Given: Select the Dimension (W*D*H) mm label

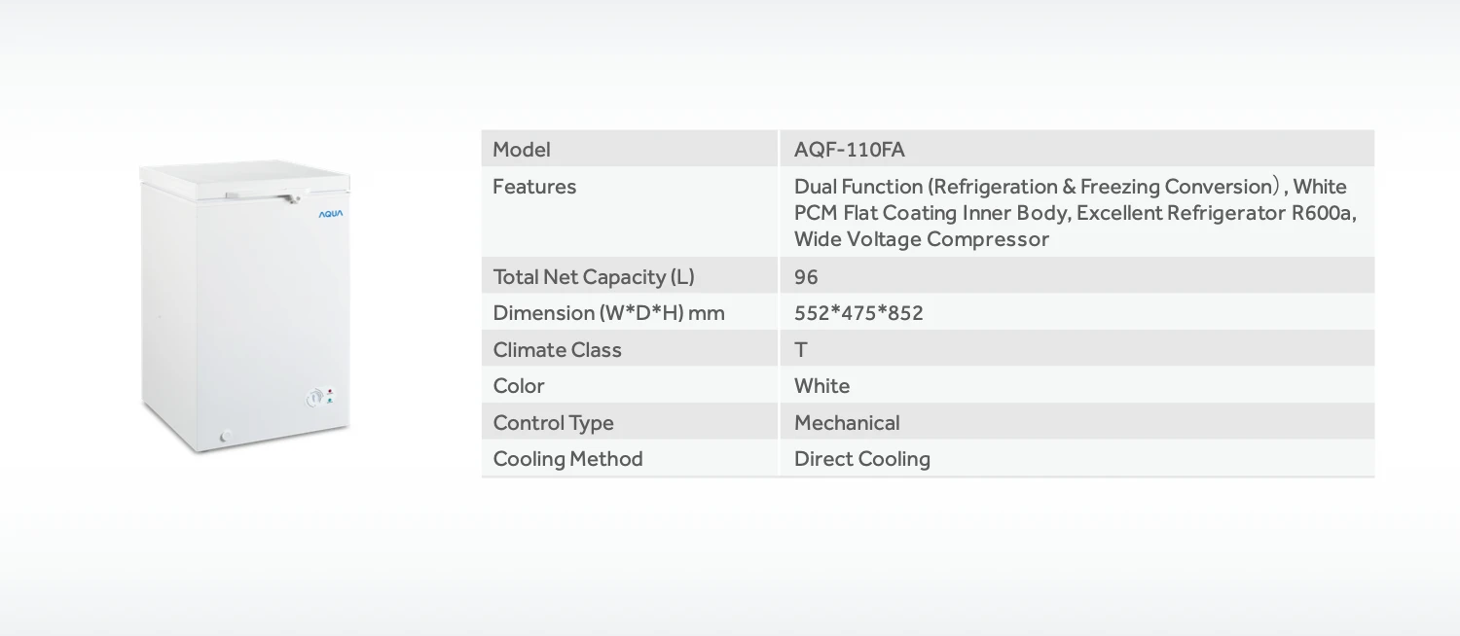Looking at the screenshot, I should point(608,313).
